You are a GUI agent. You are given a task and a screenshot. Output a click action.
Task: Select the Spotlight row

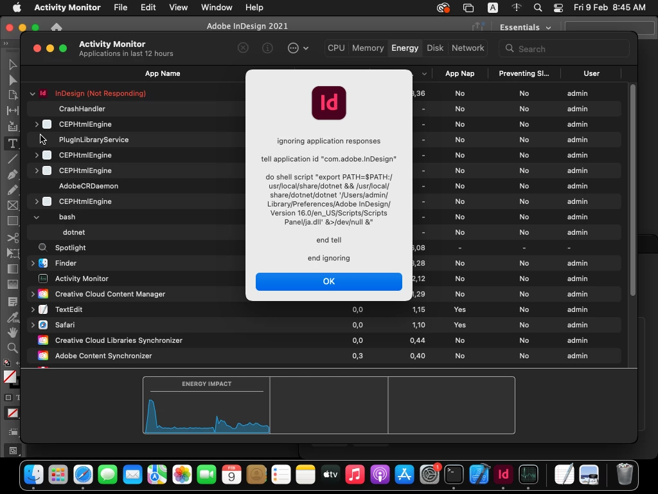(324, 248)
